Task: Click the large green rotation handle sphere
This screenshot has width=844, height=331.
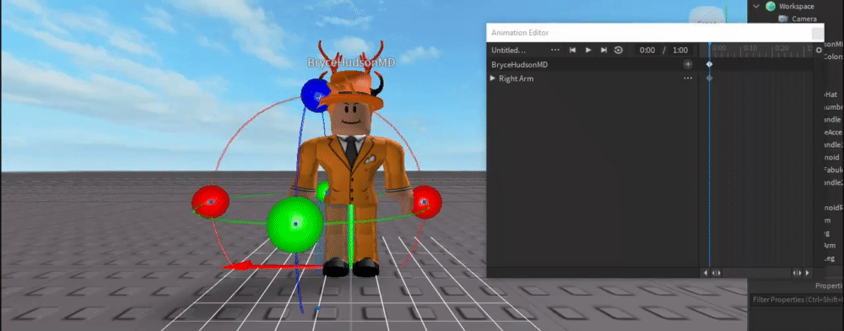Action: 295,225
